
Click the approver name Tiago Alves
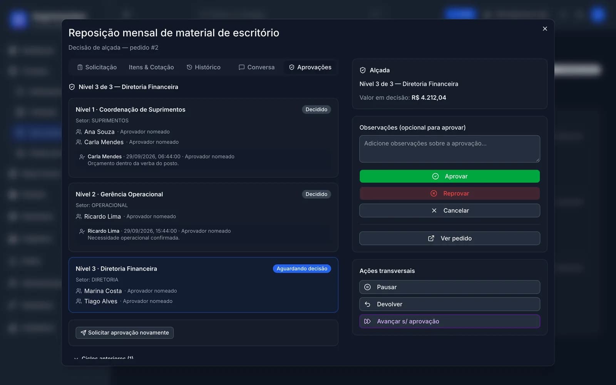coord(101,301)
